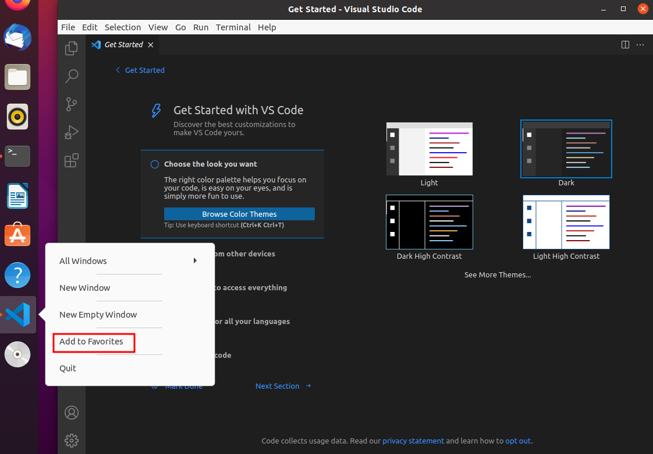Choose Add to Favorites in dock menu
Image resolution: width=653 pixels, height=454 pixels.
pos(130,342)
